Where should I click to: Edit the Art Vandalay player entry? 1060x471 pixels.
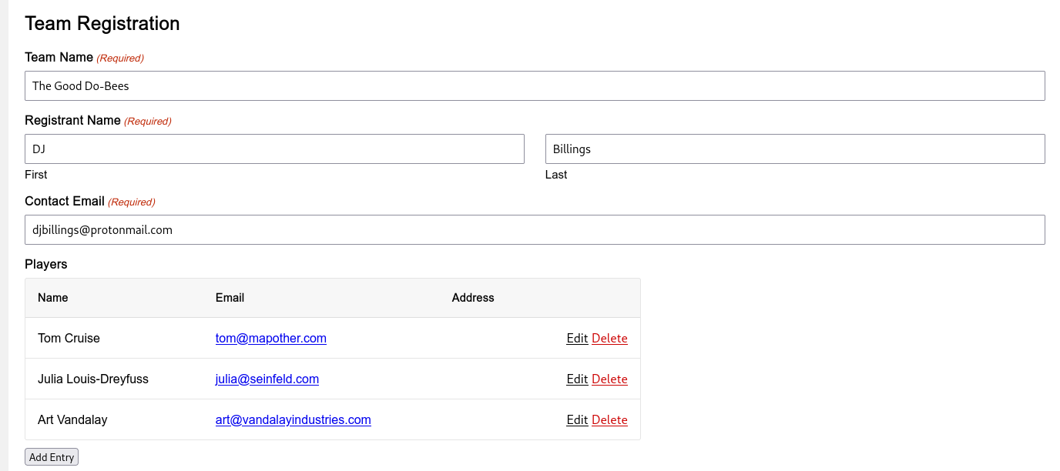(577, 419)
